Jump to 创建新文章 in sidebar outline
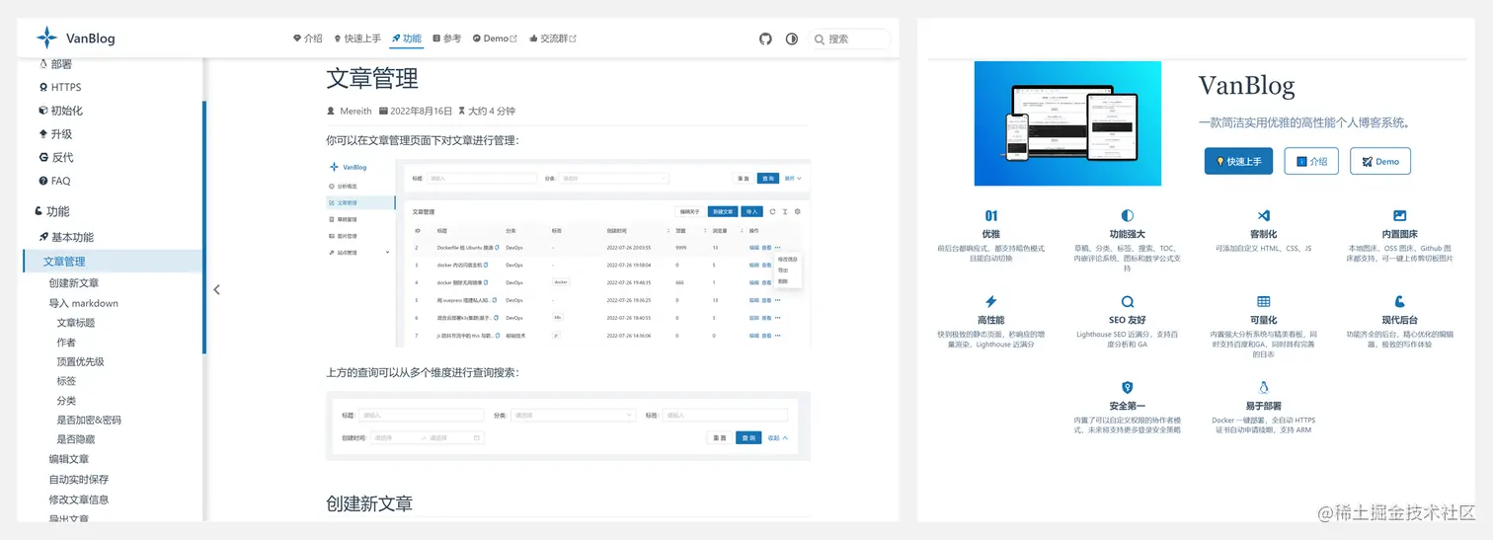The width and height of the screenshot is (1493, 540). [x=74, y=282]
